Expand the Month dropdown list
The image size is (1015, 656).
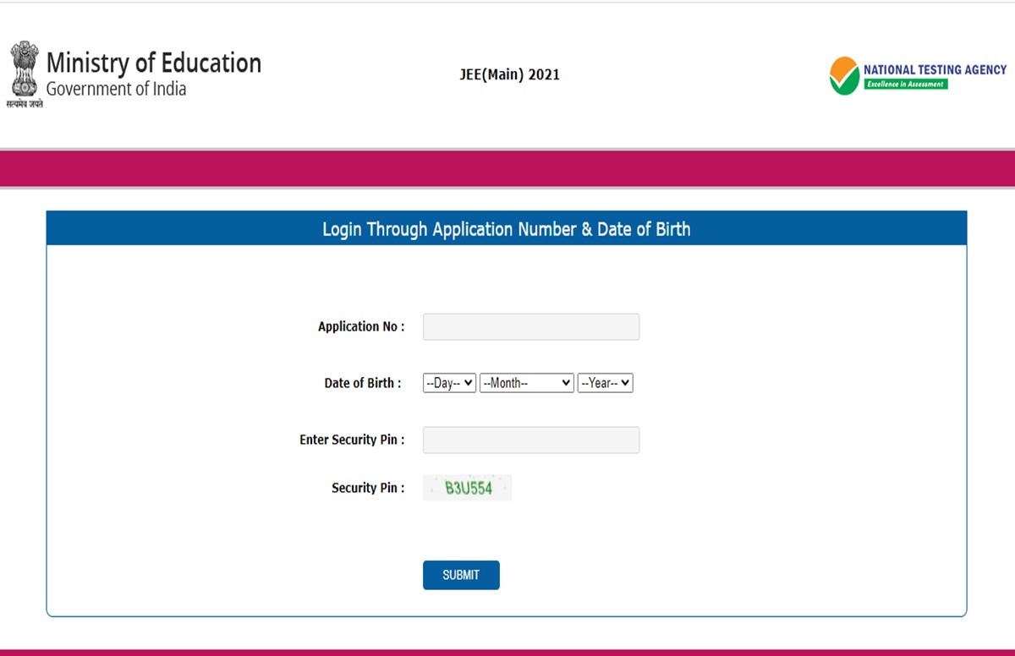coord(527,383)
